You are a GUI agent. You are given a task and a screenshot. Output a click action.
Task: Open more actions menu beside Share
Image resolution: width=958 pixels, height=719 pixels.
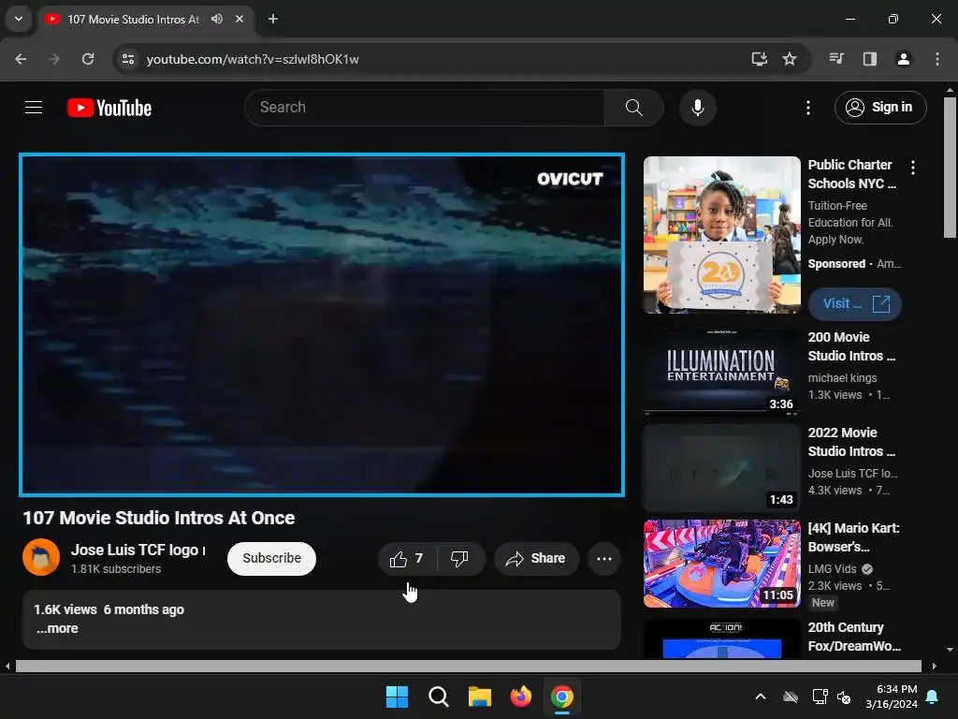(603, 558)
